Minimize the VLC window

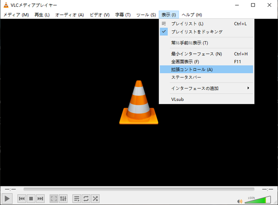[x=237, y=5]
